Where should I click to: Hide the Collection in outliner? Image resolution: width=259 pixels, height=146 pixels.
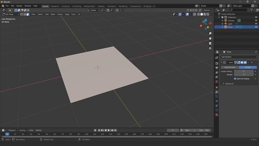tap(256, 17)
